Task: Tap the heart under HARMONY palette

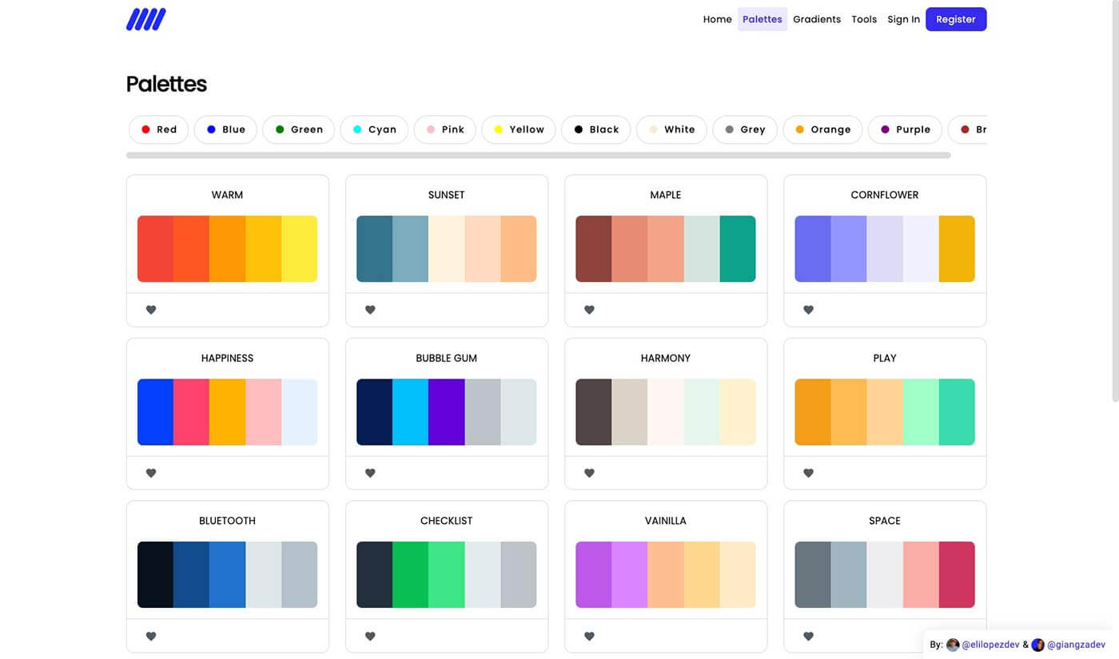Action: pos(589,473)
